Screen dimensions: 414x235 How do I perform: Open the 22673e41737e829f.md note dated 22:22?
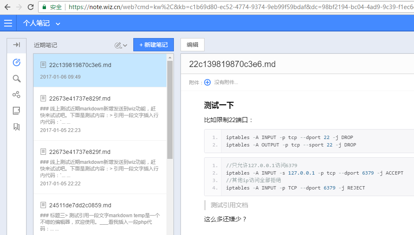tap(100, 167)
